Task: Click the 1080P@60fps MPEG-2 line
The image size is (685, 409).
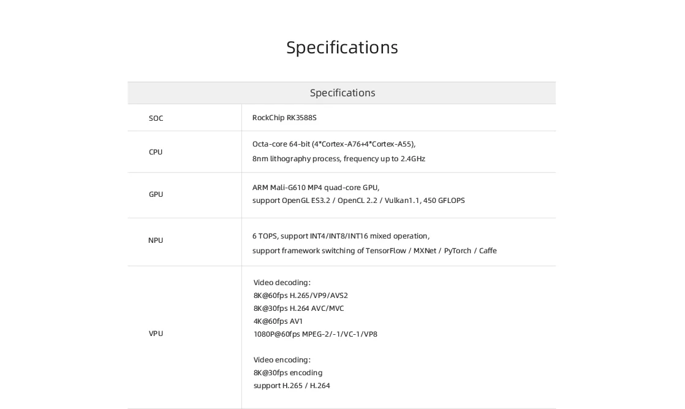Action: click(316, 334)
